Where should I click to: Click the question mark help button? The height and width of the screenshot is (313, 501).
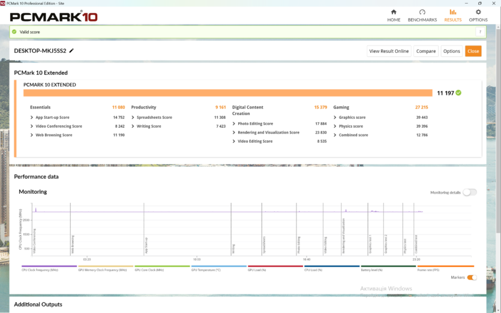[x=480, y=32]
